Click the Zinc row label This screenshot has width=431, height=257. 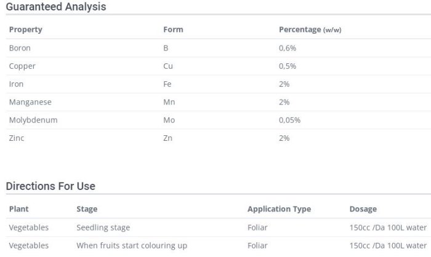[17, 138]
